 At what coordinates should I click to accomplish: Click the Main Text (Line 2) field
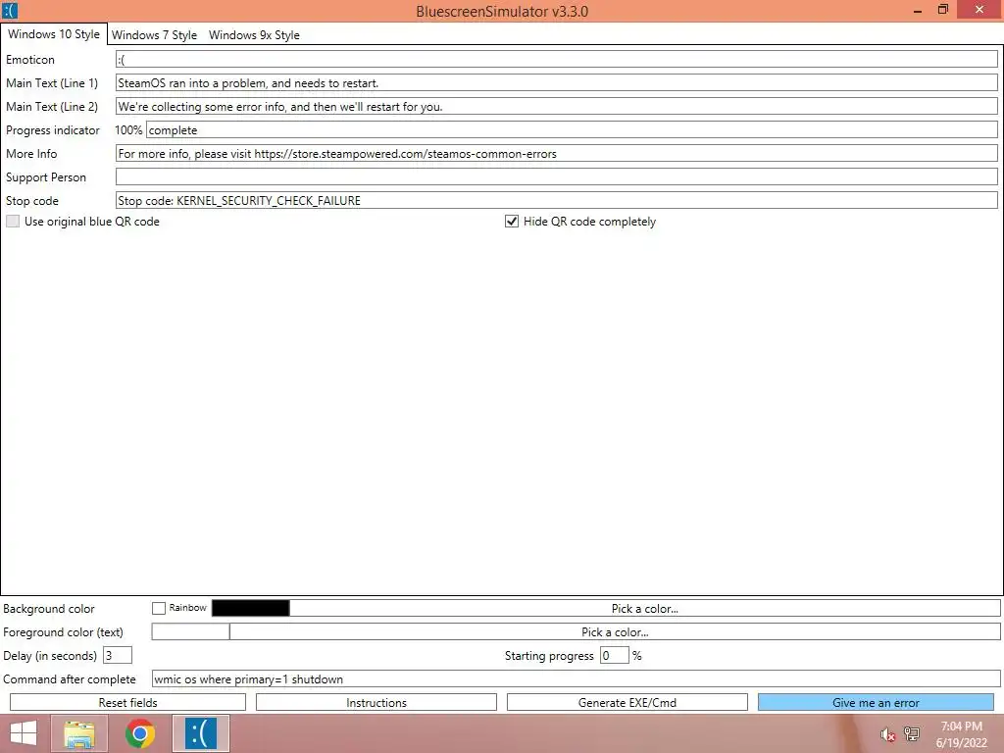coord(557,106)
